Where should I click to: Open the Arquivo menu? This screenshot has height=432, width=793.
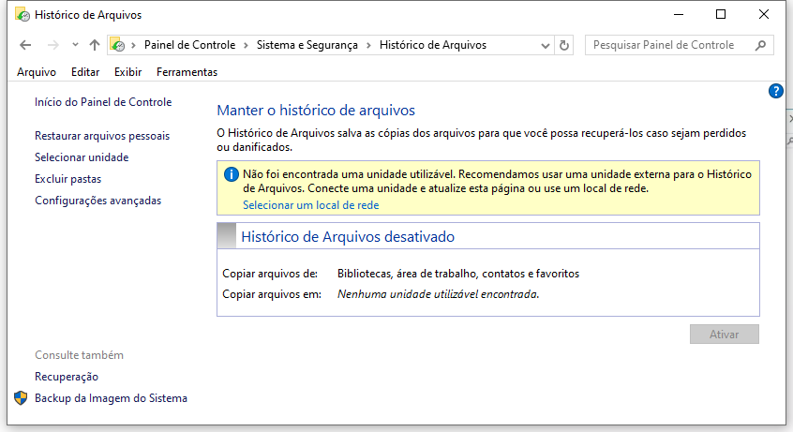click(x=37, y=72)
